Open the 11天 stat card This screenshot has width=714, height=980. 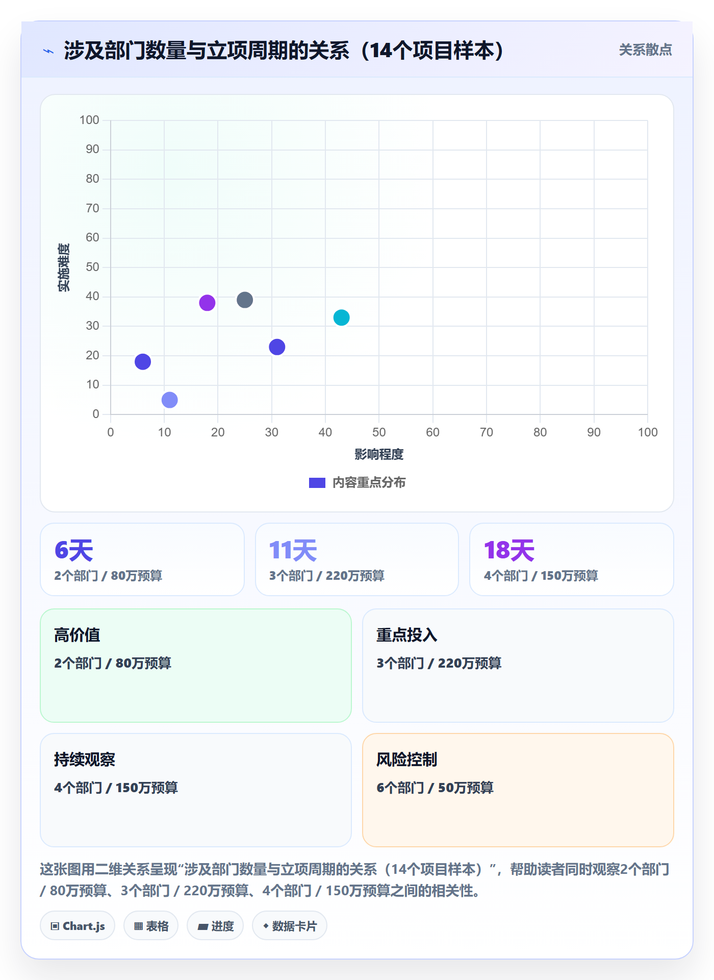pyautogui.click(x=357, y=559)
